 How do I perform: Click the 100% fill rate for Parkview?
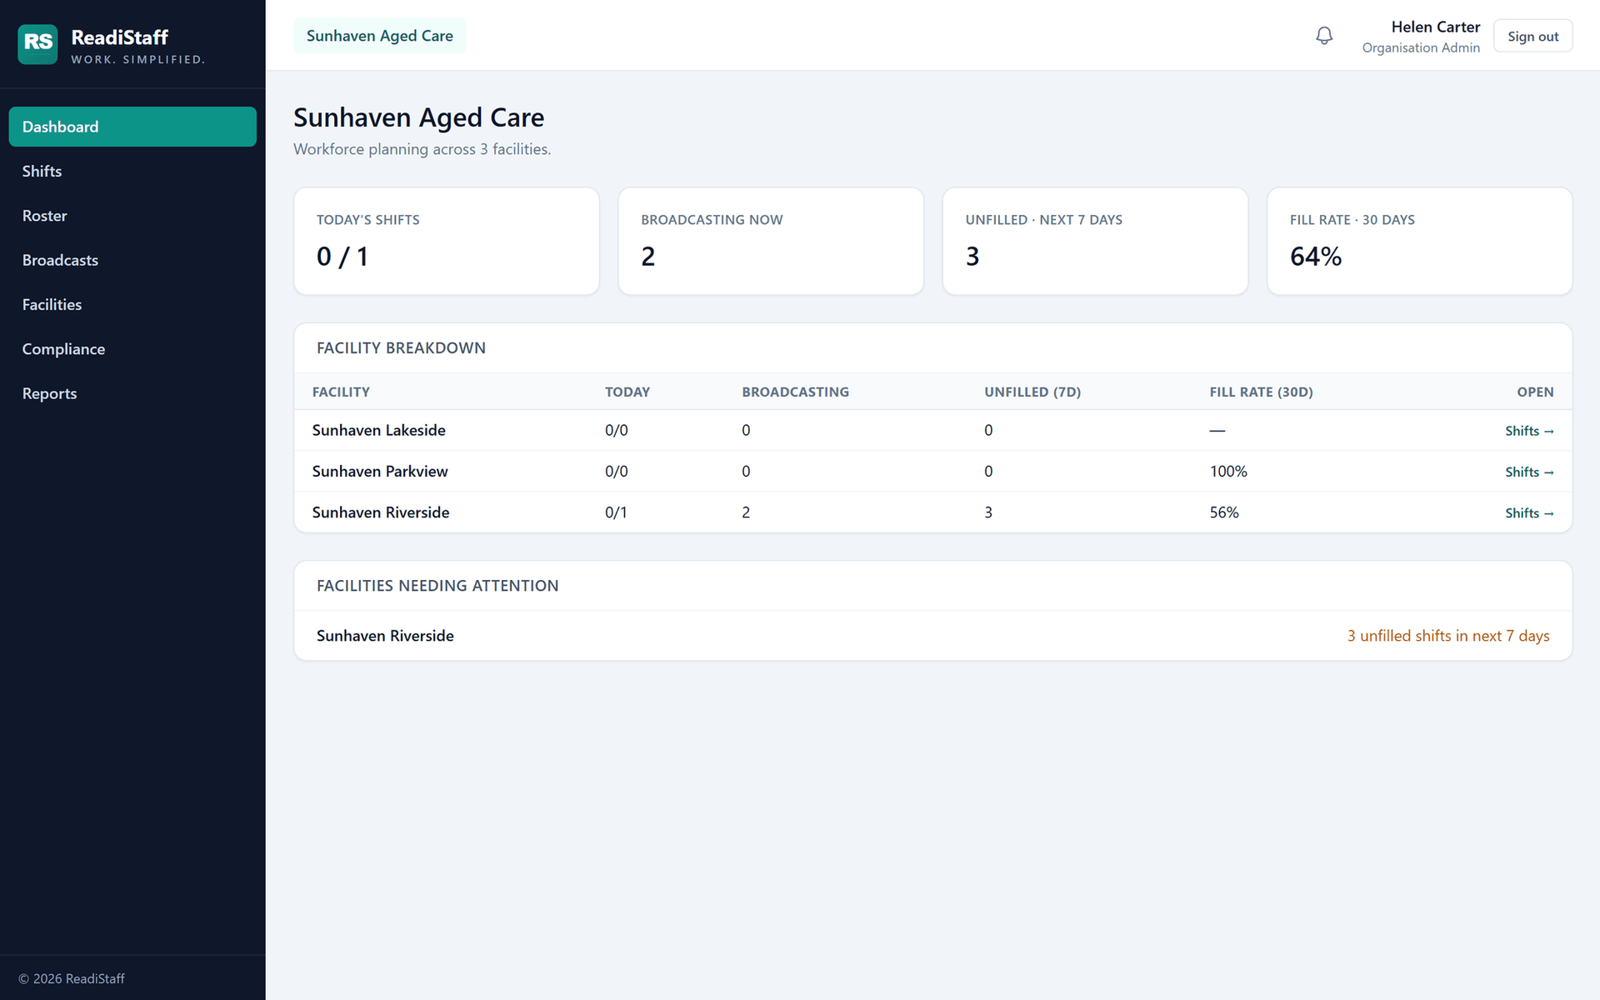(x=1228, y=471)
